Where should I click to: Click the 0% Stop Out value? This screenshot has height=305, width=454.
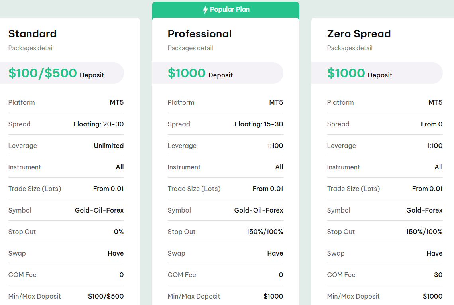tap(118, 232)
